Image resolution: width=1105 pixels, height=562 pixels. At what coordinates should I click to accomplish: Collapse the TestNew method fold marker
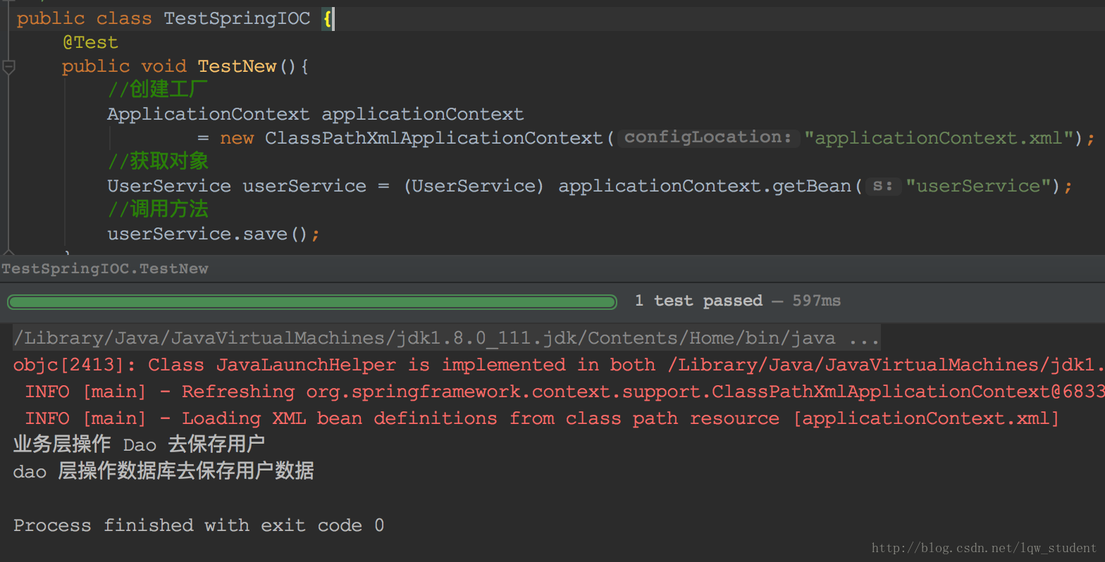coord(8,67)
